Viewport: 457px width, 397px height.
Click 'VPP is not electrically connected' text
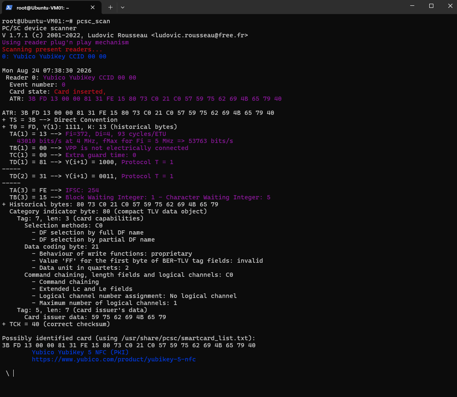click(x=127, y=148)
